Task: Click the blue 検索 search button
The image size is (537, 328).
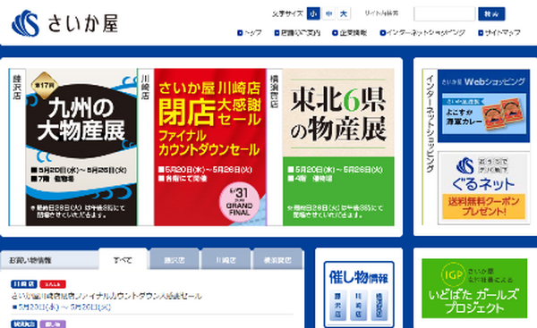Action: [x=491, y=13]
